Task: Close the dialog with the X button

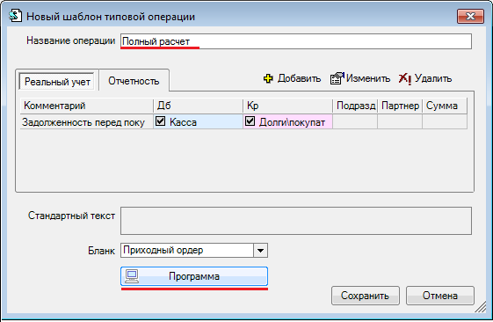Action: pos(470,16)
